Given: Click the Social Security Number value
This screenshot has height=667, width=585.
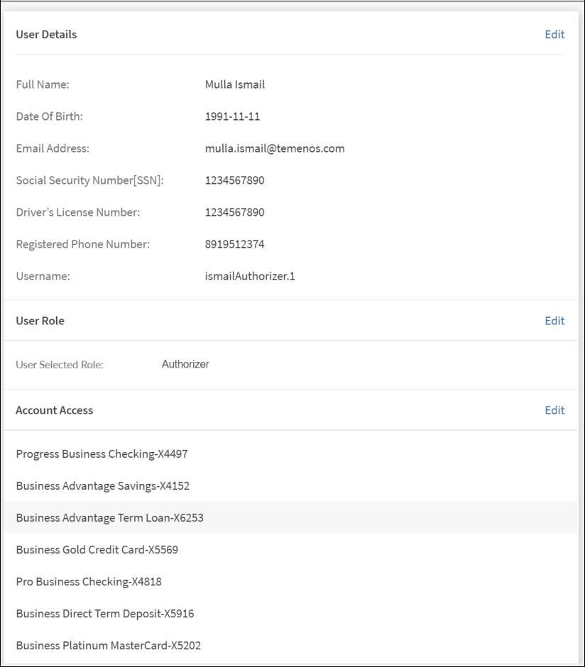Looking at the screenshot, I should pos(234,180).
